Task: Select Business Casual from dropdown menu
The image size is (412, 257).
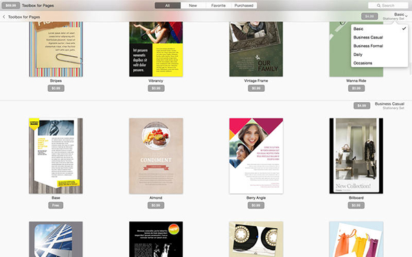Action: click(380, 38)
